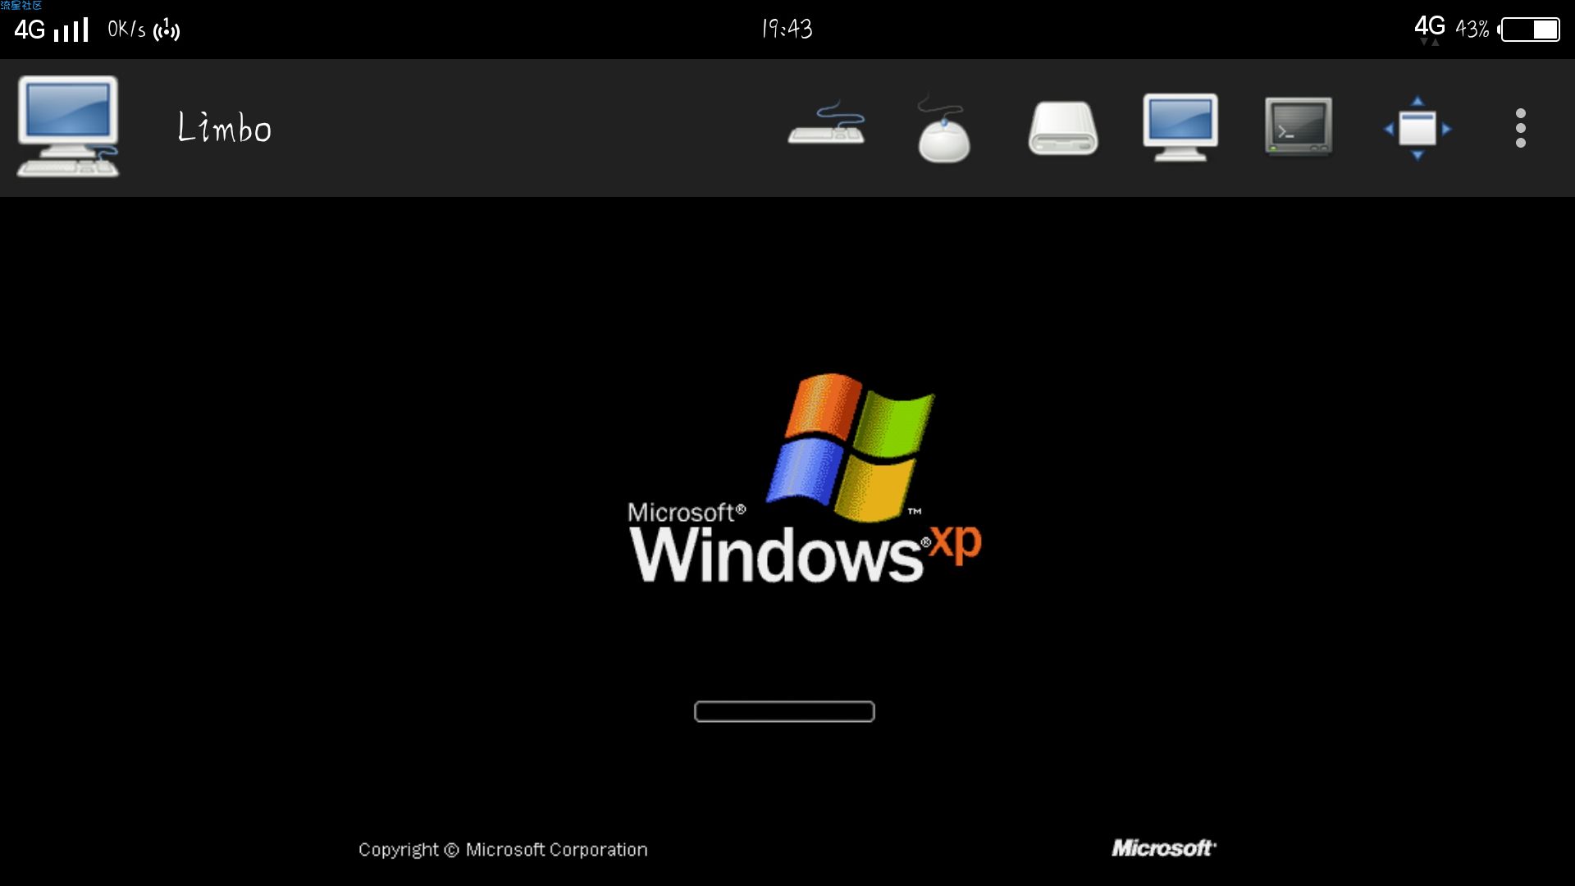This screenshot has height=886, width=1575.
Task: Tap the 19:43 clock in status bar
Action: [787, 29]
